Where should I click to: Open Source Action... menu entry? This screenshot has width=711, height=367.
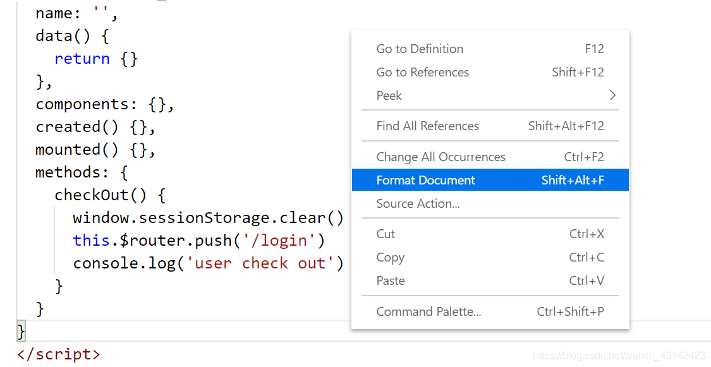click(x=418, y=203)
